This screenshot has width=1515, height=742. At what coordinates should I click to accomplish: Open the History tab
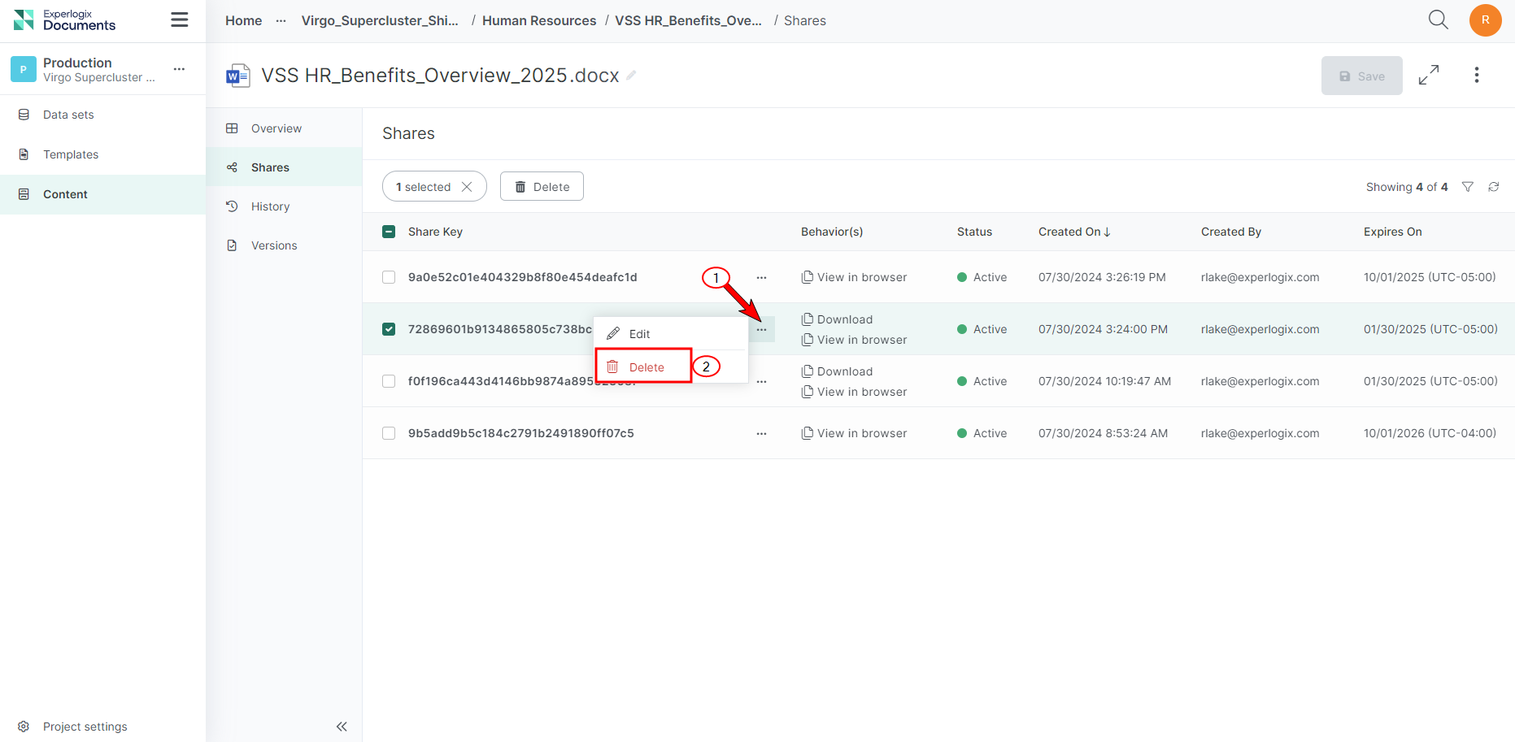284,206
